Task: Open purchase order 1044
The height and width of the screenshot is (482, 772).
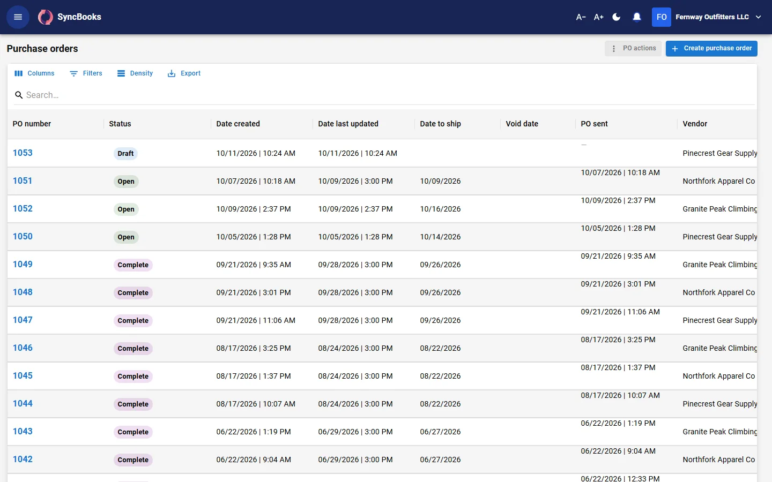Action: [23, 404]
